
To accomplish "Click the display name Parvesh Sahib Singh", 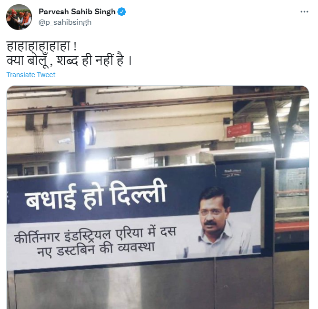I will [77, 12].
